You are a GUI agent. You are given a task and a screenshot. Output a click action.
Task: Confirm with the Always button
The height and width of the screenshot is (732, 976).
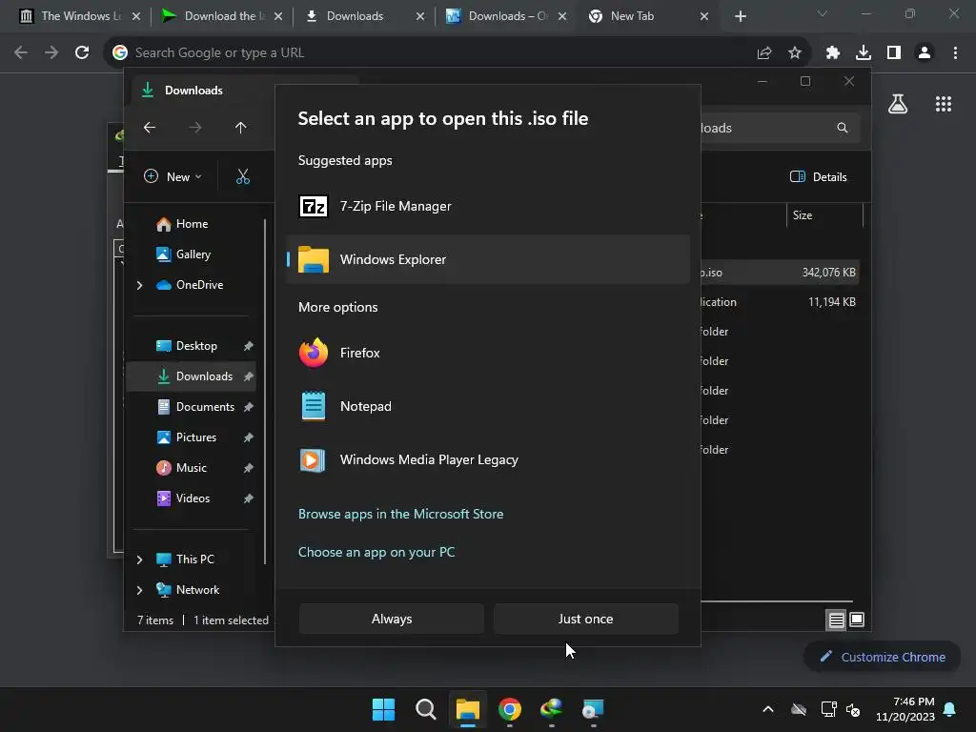coord(392,619)
